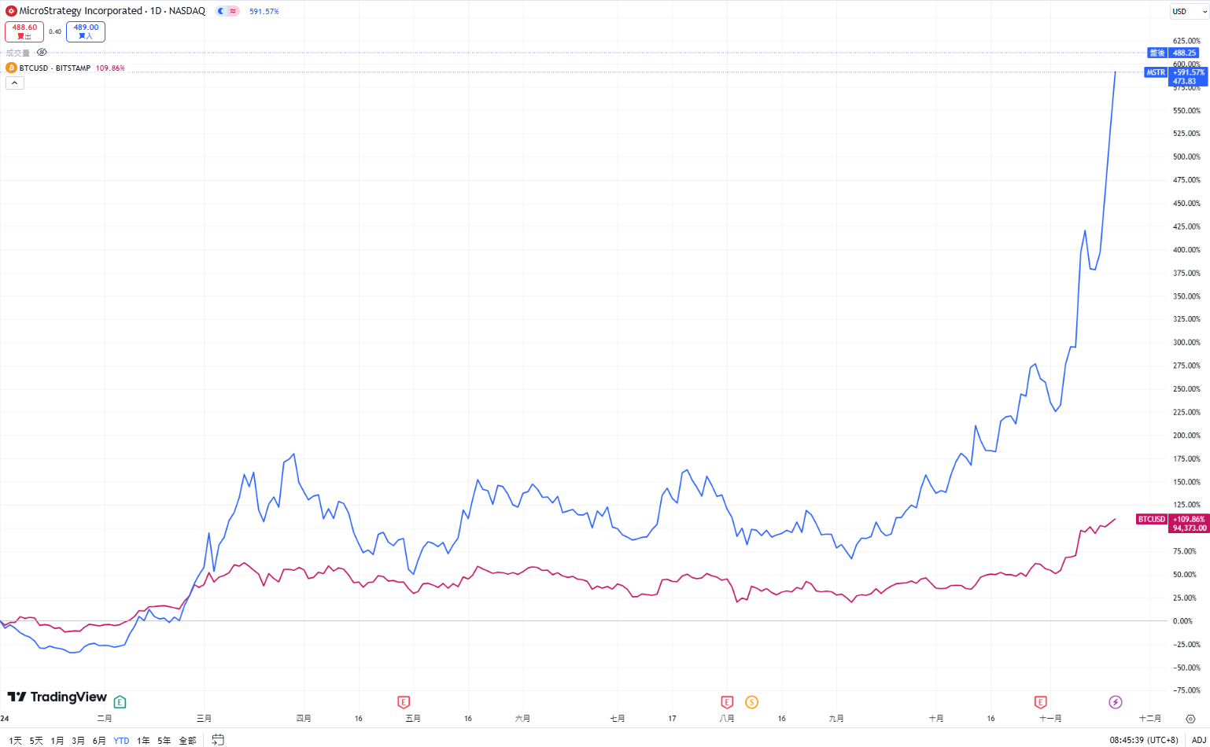Click the 成交量 indicator label
1210x747 pixels.
click(18, 53)
